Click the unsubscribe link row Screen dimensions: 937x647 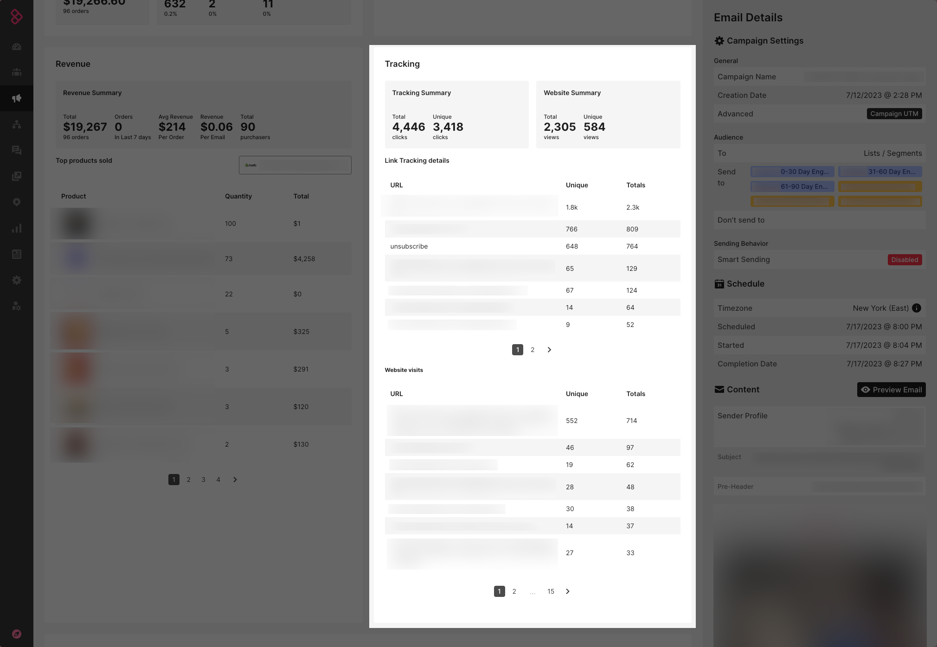[x=409, y=246]
